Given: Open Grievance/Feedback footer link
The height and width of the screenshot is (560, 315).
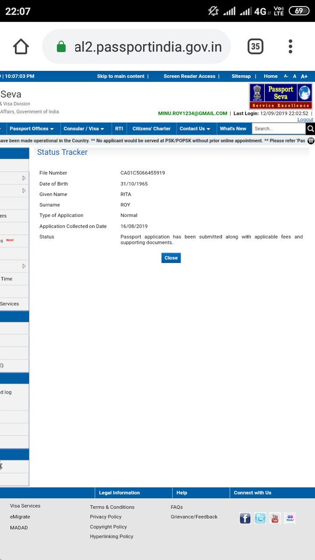Looking at the screenshot, I should [194, 517].
